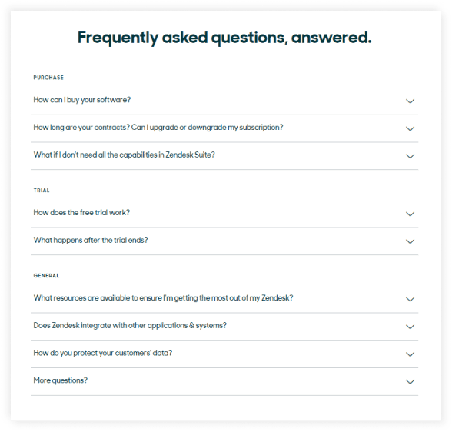Screen dimensions: 452x432
Task: Click chevron beside customers' data protection question
Action: point(410,354)
